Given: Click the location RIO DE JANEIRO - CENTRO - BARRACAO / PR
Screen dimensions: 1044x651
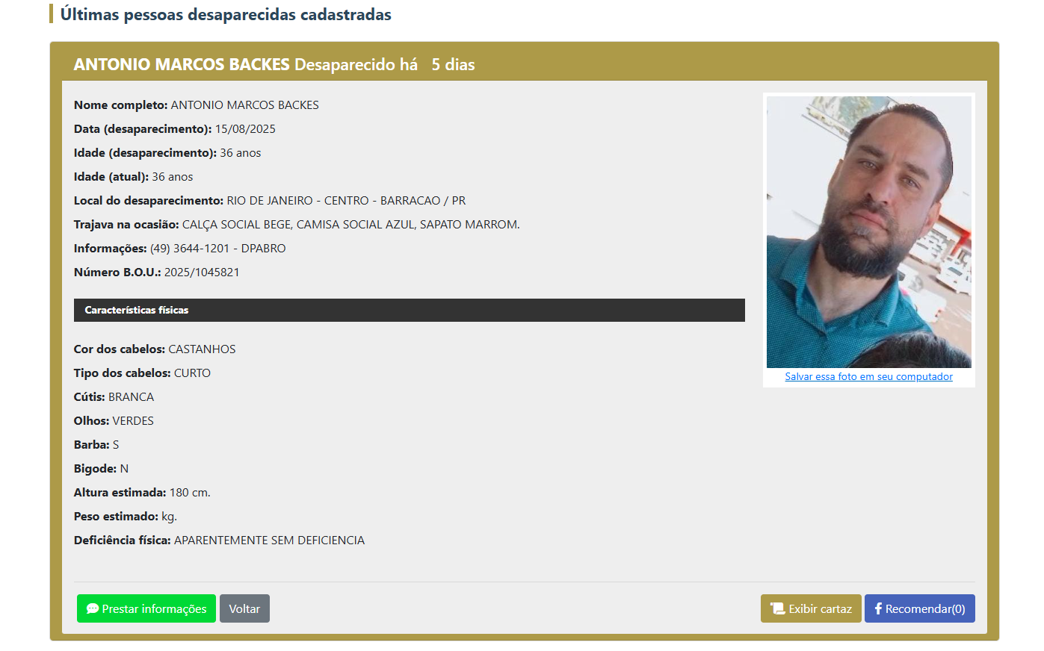Looking at the screenshot, I should pyautogui.click(x=346, y=201).
